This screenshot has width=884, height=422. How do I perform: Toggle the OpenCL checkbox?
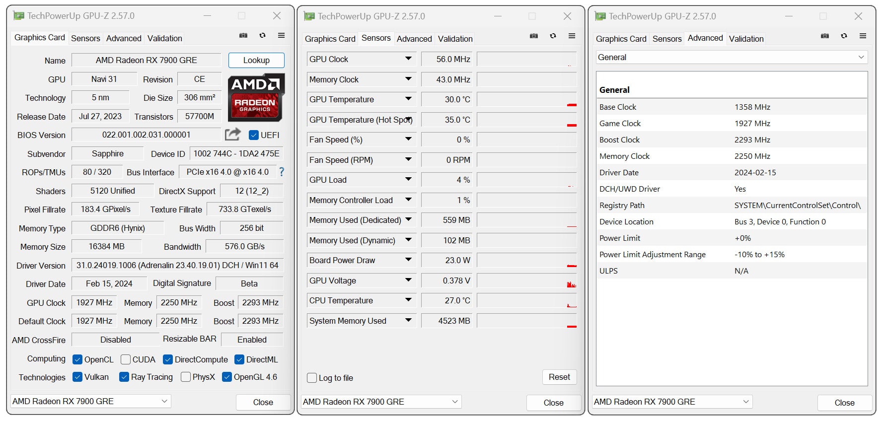77,359
